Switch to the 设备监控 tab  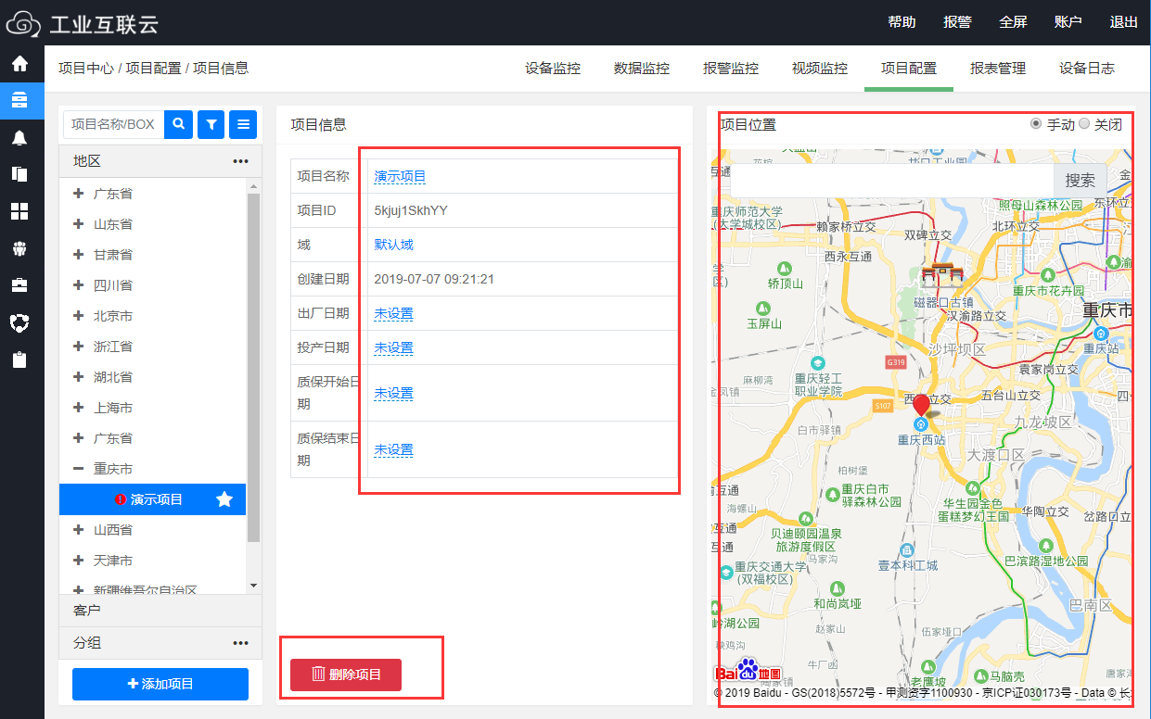point(553,69)
